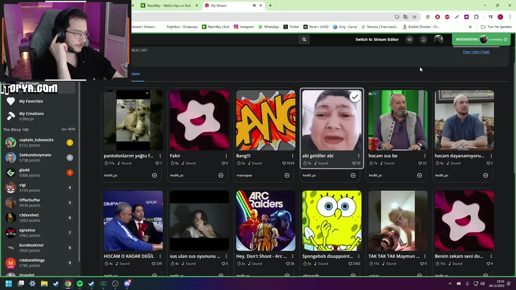This screenshot has height=290, width=516.
Task: Remove the Fakir blerp with minus icon
Action: [221, 175]
